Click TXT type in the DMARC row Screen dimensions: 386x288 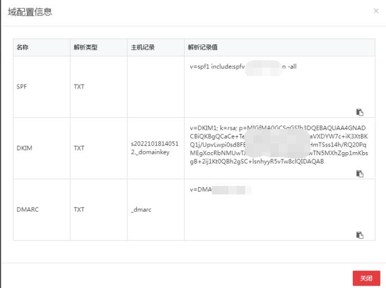[x=79, y=210]
